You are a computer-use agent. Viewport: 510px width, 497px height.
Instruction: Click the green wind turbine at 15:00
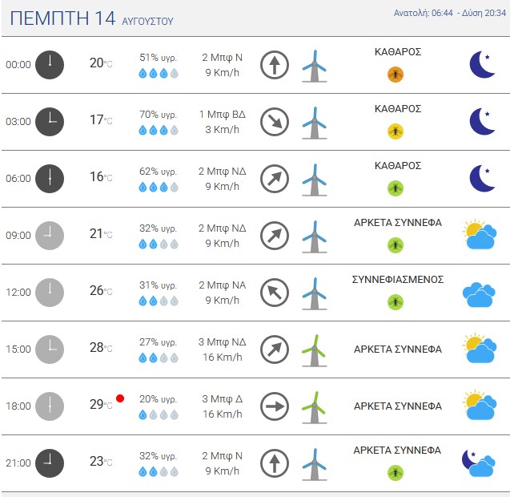314,350
